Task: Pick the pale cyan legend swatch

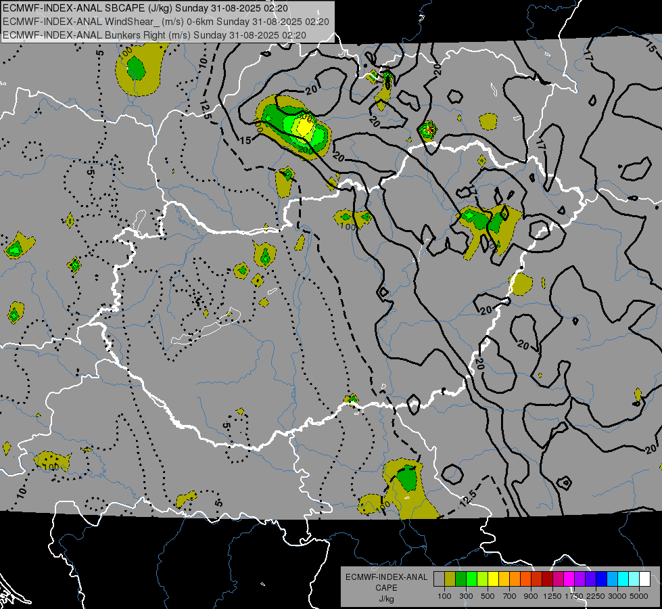Action: coord(634,579)
